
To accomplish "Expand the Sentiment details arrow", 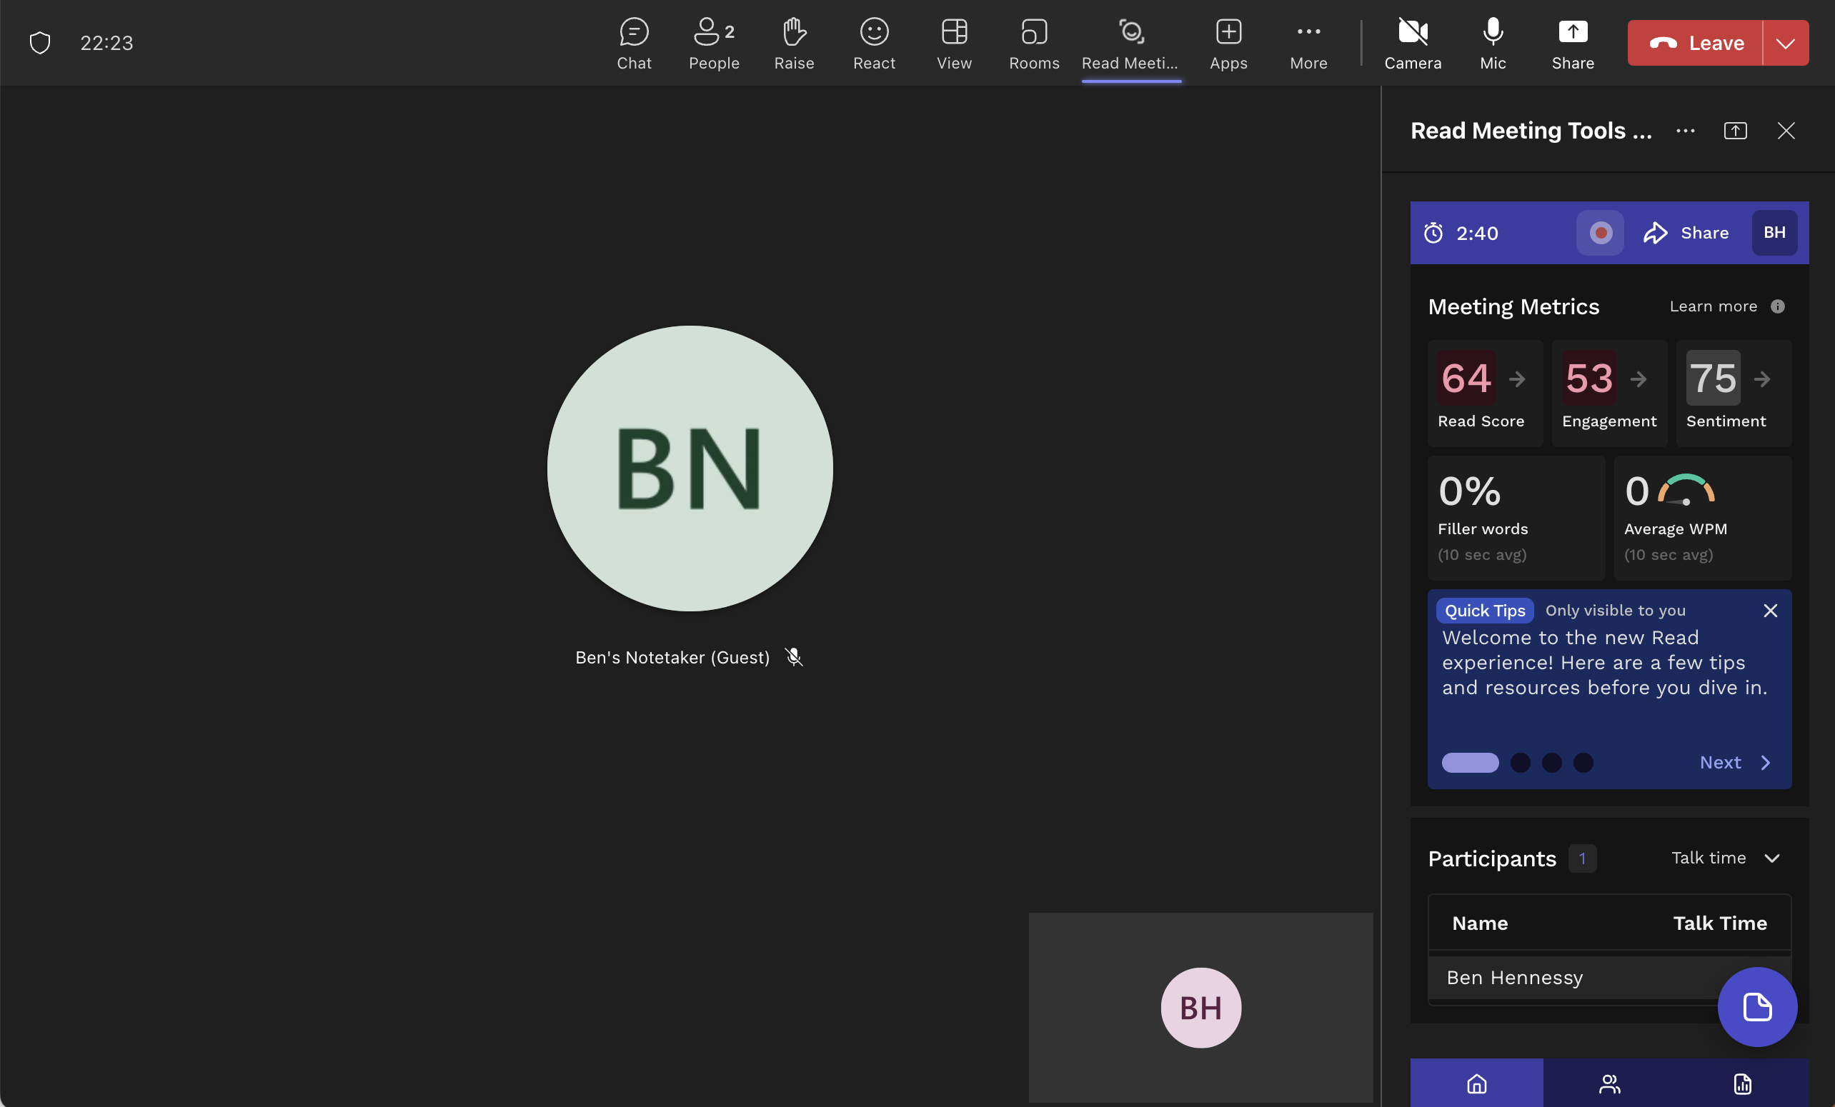I will pos(1762,379).
